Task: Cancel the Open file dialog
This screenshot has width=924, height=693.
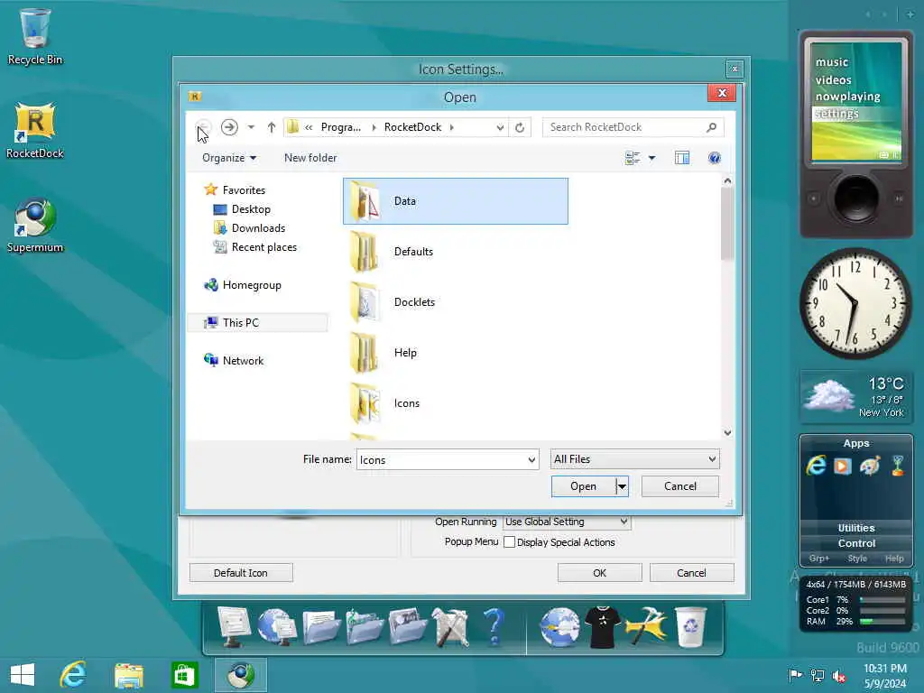Action: tap(680, 486)
